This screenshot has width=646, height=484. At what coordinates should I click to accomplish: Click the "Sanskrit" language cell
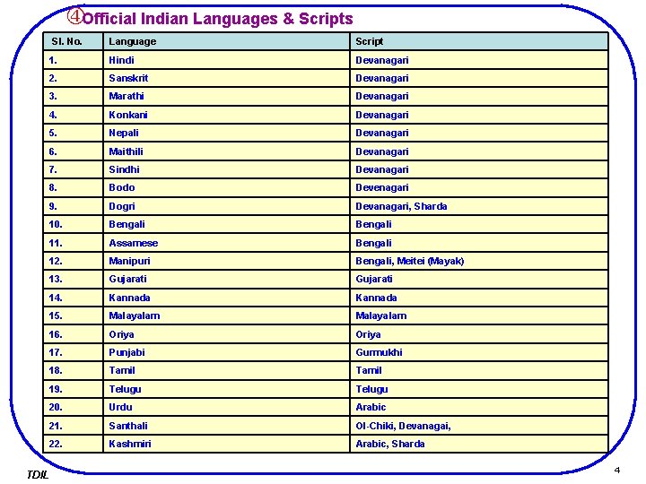point(226,78)
